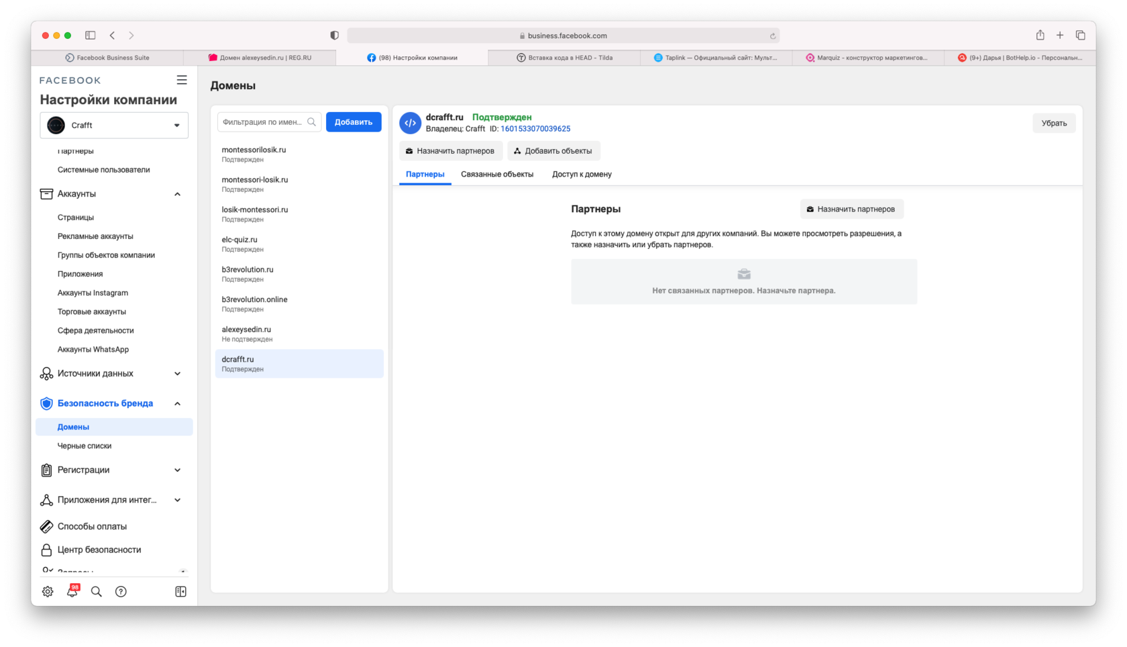This screenshot has height=647, width=1127.
Task: Open Системные пользователи in sidebar
Action: tap(104, 170)
